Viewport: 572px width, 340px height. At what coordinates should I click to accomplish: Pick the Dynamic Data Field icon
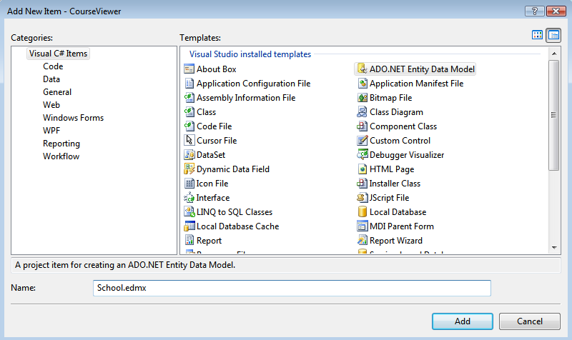189,169
